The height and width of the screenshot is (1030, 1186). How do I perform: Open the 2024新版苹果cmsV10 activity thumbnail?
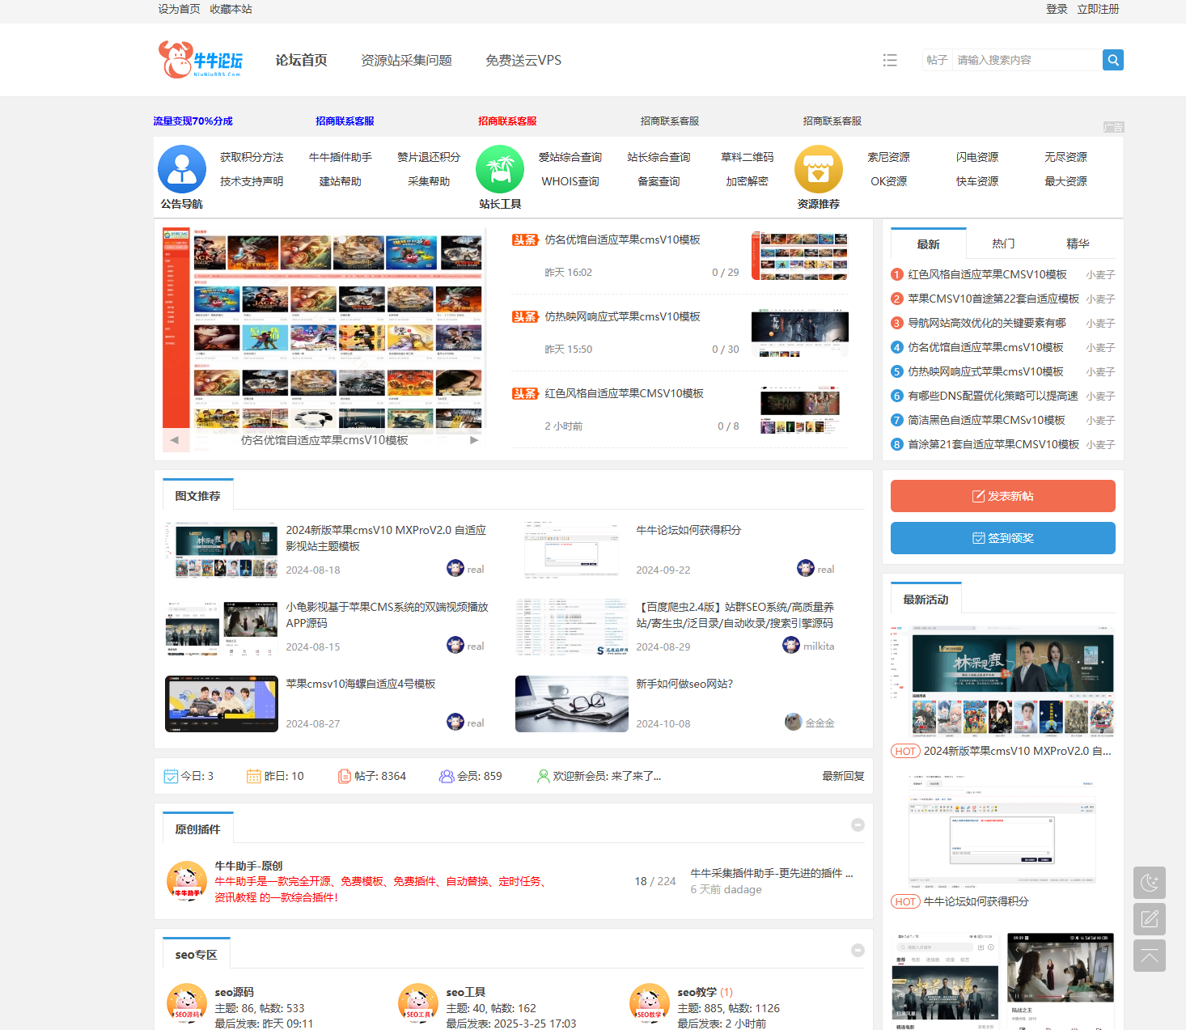point(1012,678)
